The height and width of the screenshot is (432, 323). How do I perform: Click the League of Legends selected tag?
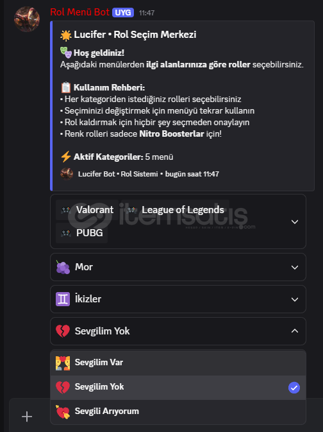coord(176,210)
